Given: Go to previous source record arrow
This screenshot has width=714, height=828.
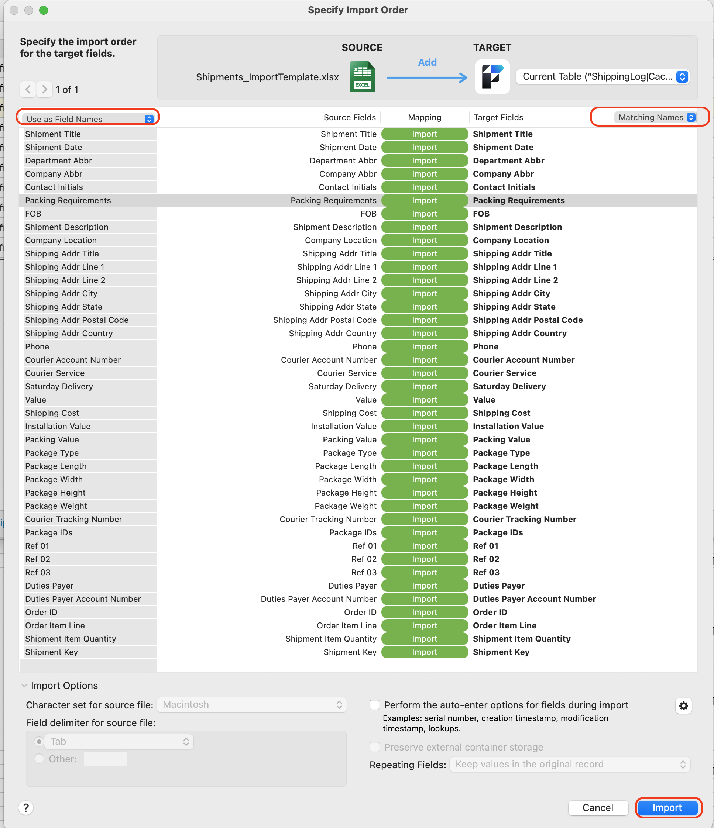Looking at the screenshot, I should pos(28,89).
